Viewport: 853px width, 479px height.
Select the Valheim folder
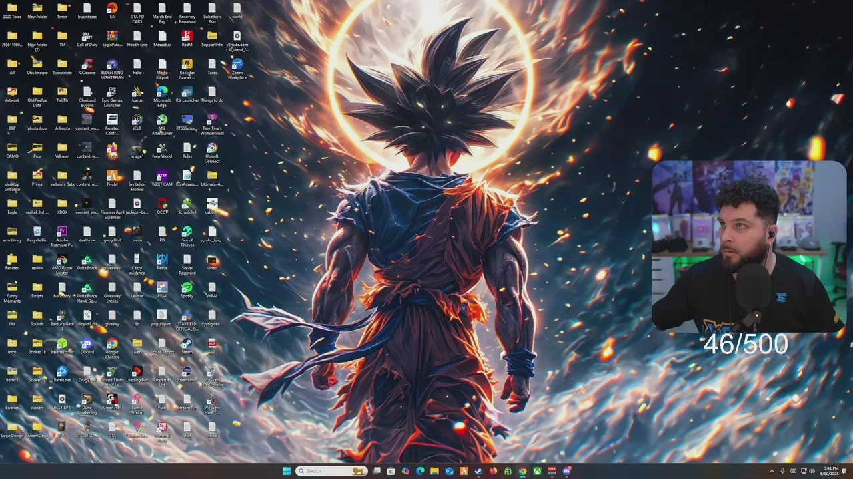coord(62,150)
